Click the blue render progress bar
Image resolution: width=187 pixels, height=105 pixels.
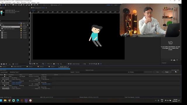tap(35, 69)
